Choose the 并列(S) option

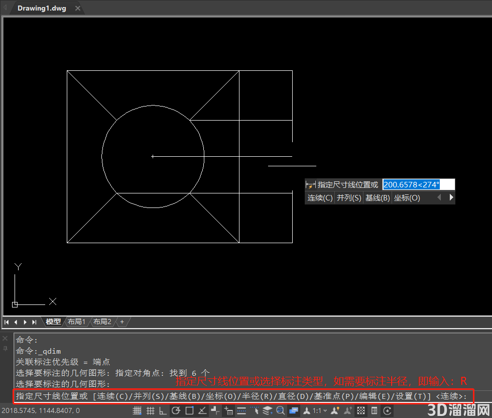tap(349, 198)
